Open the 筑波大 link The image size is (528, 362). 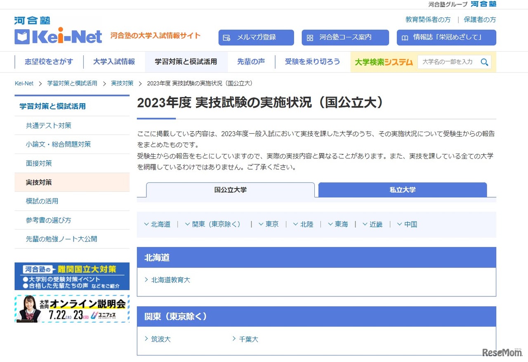[160, 339]
